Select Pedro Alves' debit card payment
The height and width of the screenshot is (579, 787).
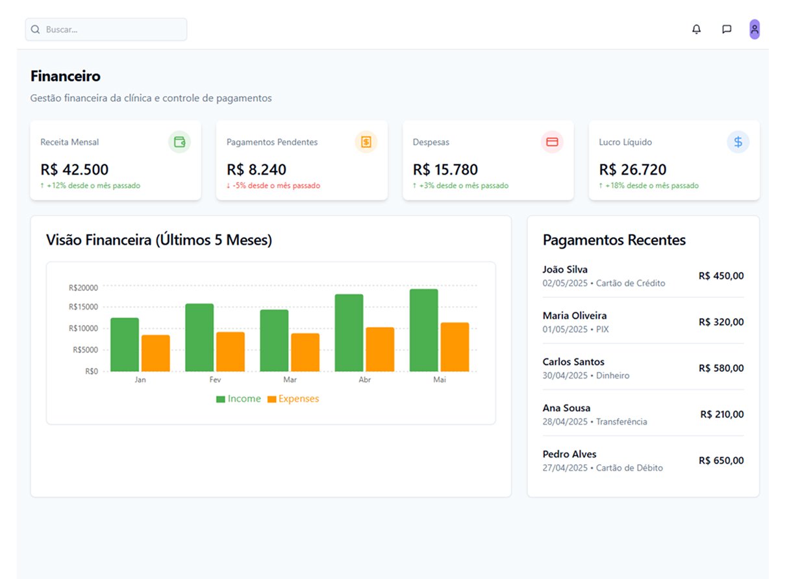(x=643, y=460)
